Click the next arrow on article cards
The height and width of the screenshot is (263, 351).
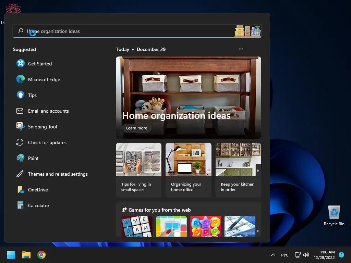pos(258,171)
